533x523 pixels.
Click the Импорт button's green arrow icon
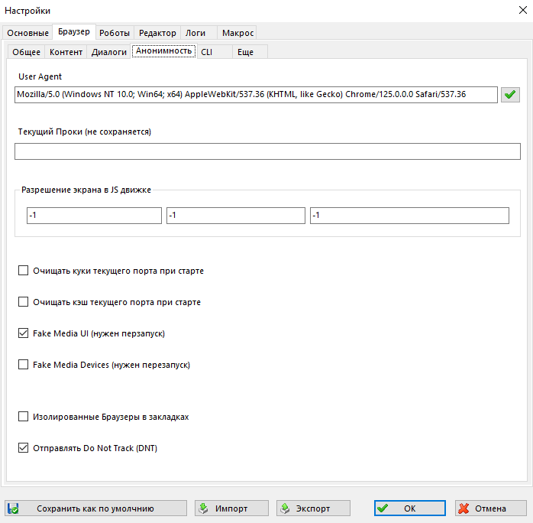pyautogui.click(x=203, y=508)
